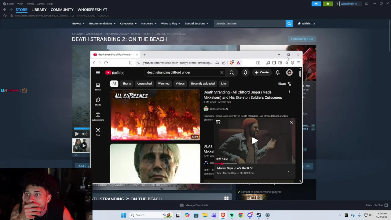Open Steam Friends menu
The height and width of the screenshot is (220, 391).
(30, 4)
